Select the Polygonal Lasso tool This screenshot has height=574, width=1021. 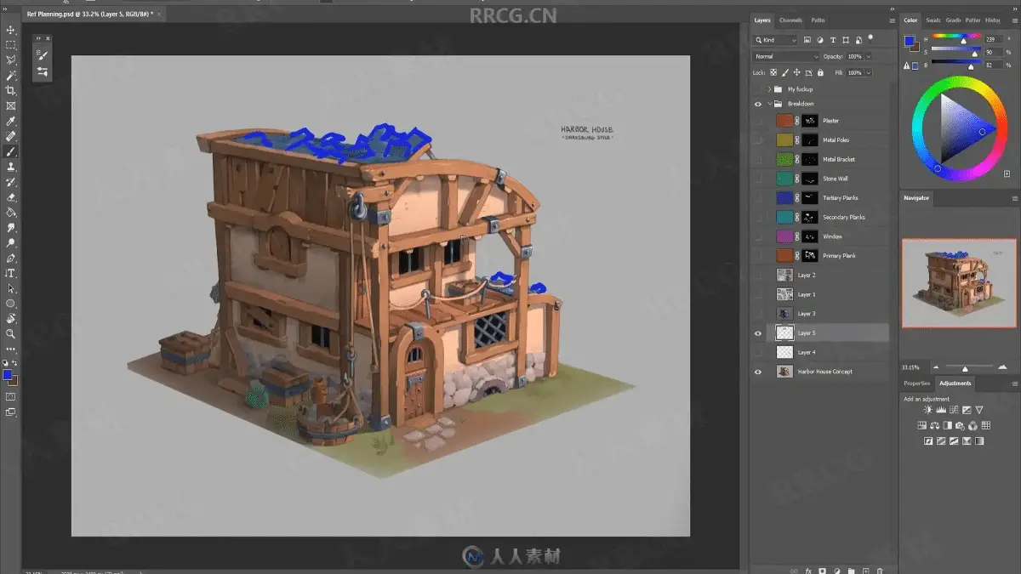click(11, 60)
